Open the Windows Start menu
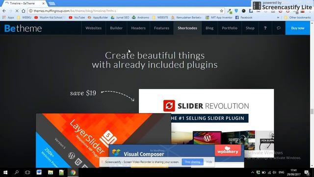314x177 pixels. click(5, 173)
